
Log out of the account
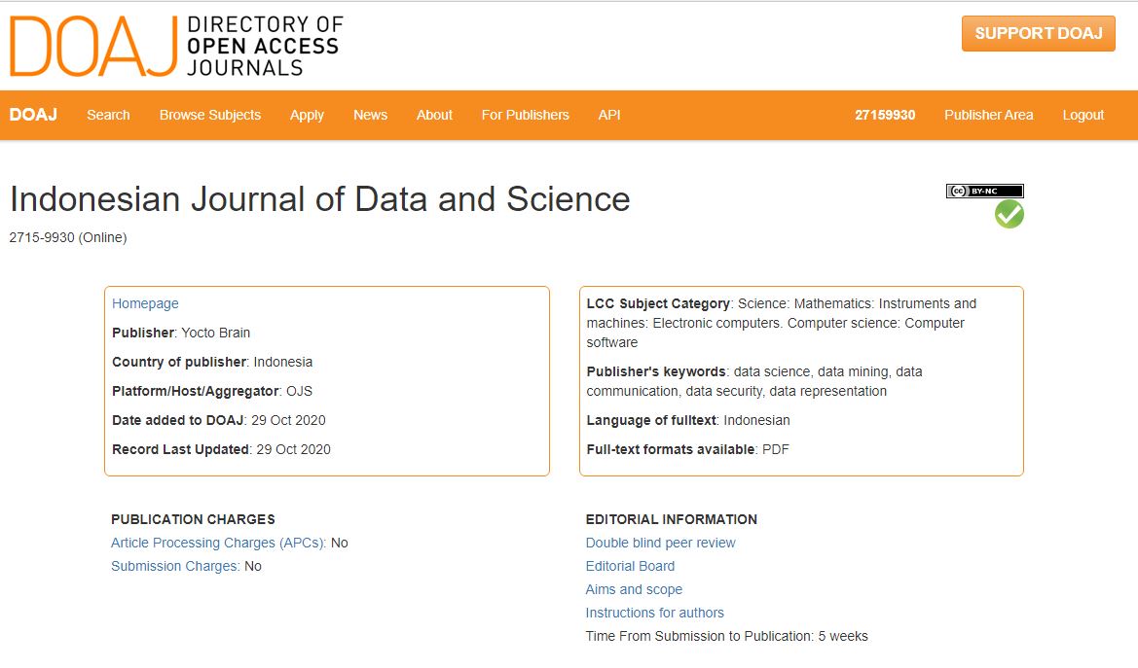coord(1083,116)
